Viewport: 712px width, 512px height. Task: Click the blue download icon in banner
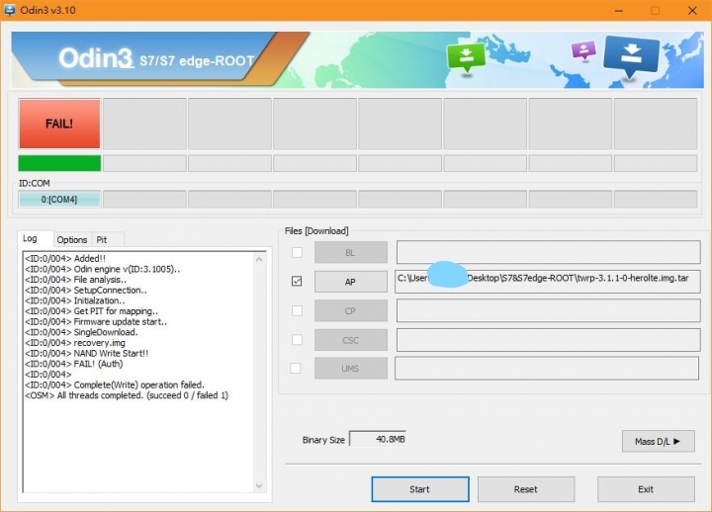click(631, 55)
